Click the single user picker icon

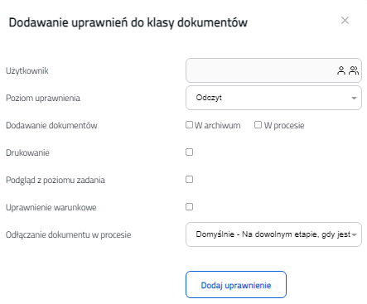(341, 70)
